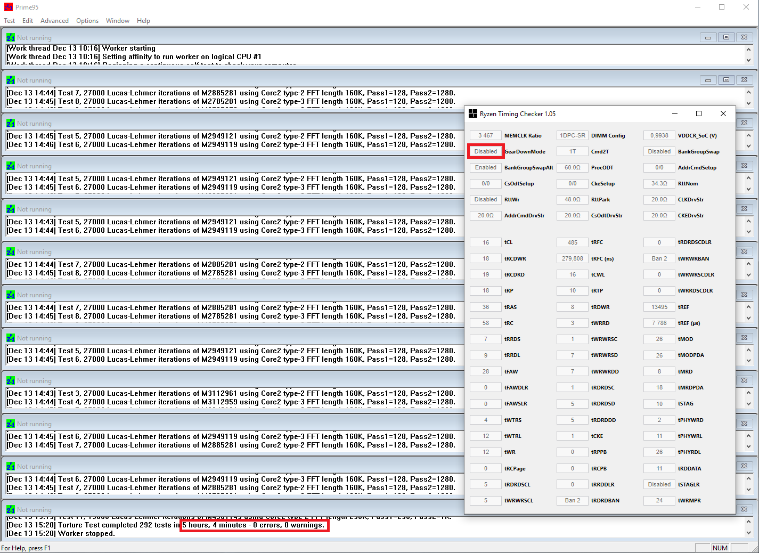759x553 pixels.
Task: Click the tRFC value '485'
Action: click(573, 242)
